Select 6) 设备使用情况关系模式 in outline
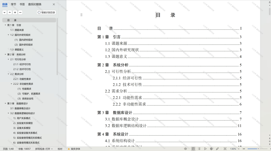271x151 pixels. coord(26,143)
